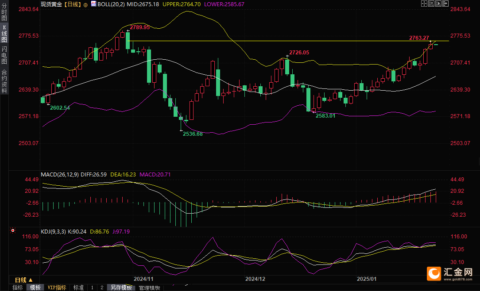Click the 2583.01 price label
The image size is (480, 291).
click(x=325, y=115)
